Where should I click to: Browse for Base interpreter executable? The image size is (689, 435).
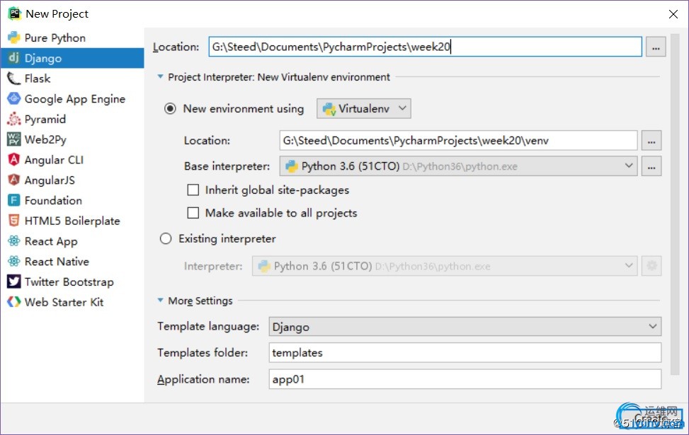click(651, 166)
